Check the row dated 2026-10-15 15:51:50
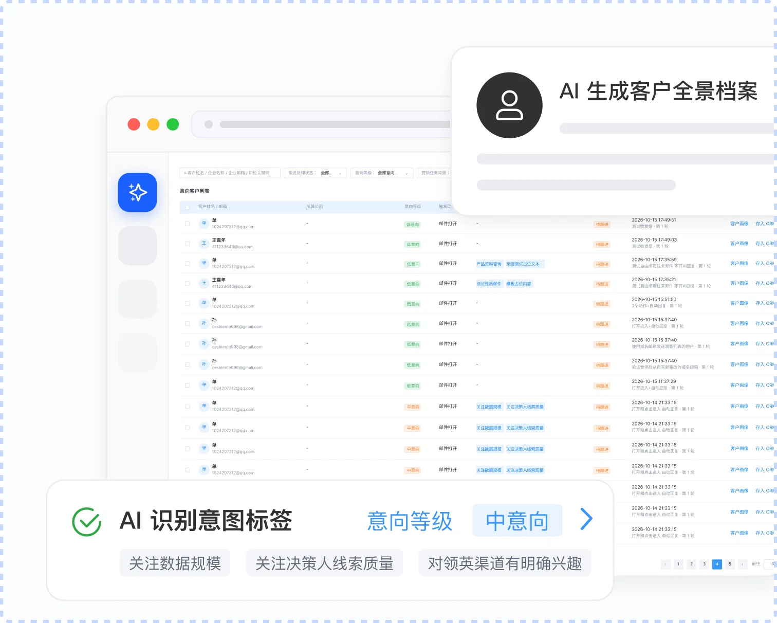Viewport: 777px width, 623px height. click(188, 303)
